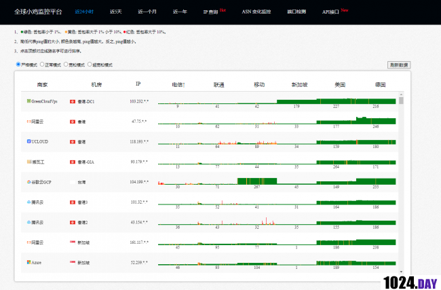Sort by 电信 column header
441x290 pixels.
tap(178, 84)
